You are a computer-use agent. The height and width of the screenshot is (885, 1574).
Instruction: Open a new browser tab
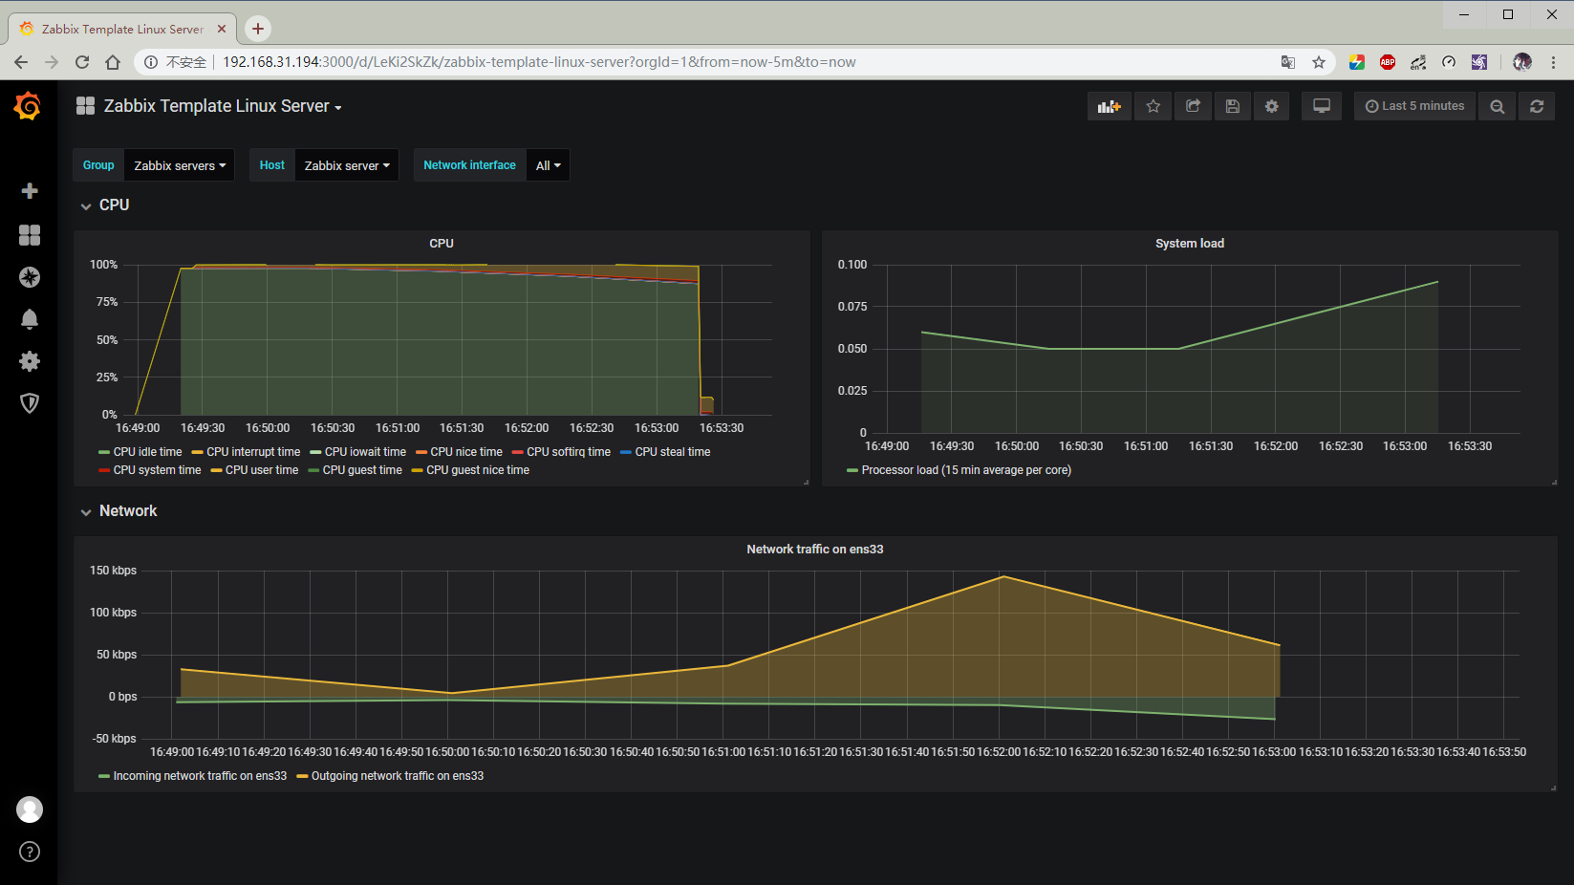click(258, 29)
